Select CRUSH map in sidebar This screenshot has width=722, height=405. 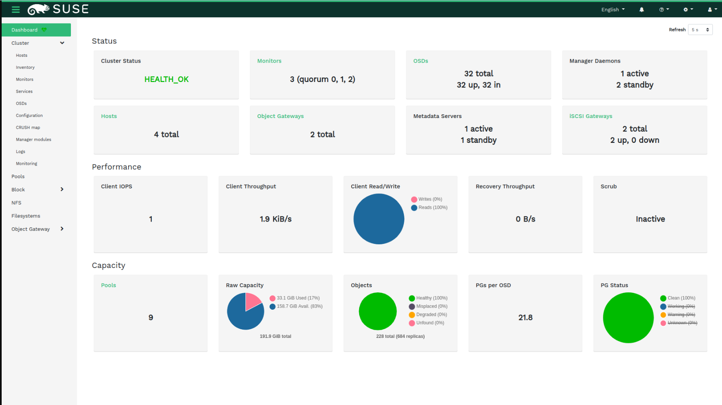click(28, 128)
